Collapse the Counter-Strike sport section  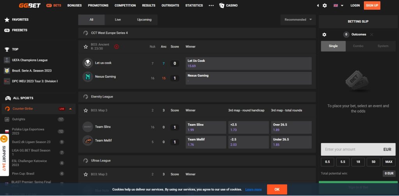click(70, 109)
